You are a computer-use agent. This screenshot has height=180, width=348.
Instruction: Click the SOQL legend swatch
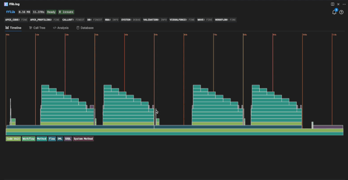[68, 139]
